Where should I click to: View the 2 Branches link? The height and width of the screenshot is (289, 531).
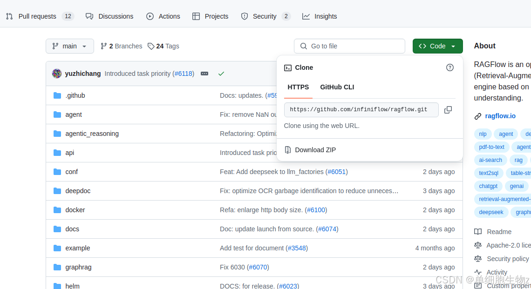pos(122,46)
